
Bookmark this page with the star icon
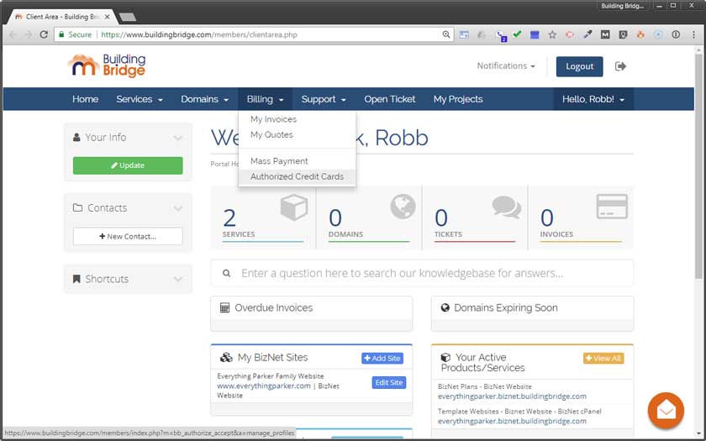[552, 34]
